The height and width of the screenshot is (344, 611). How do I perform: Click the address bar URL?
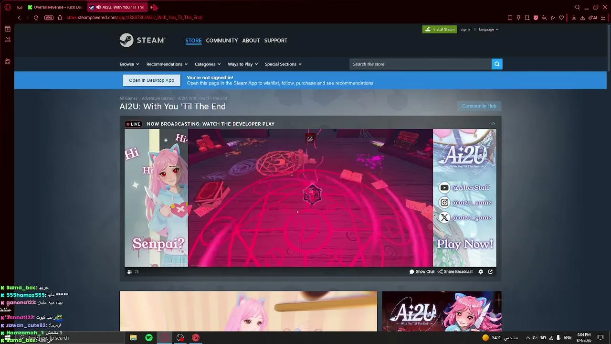coord(135,18)
